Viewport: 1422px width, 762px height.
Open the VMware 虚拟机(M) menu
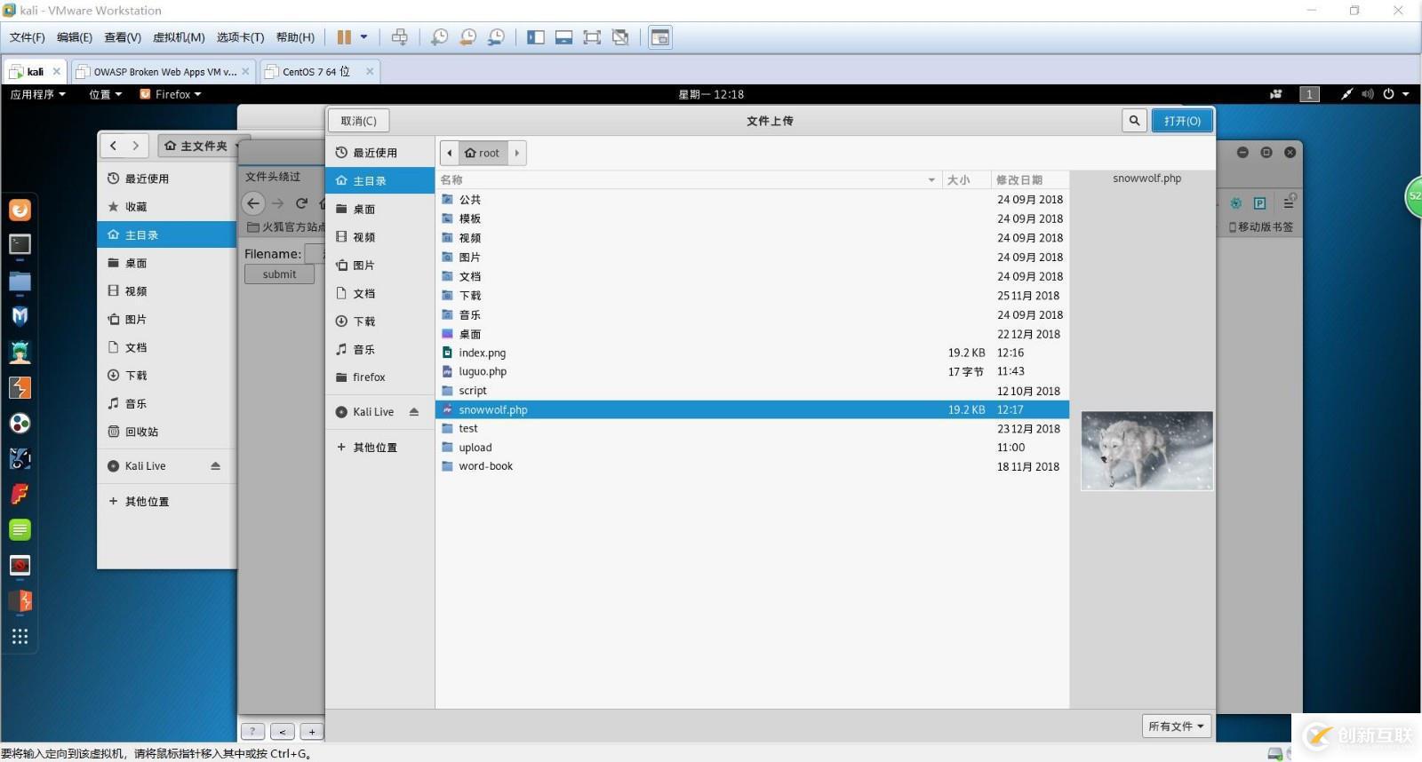pos(179,37)
